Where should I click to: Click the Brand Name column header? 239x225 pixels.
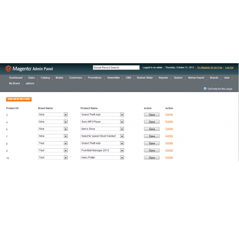point(45,108)
